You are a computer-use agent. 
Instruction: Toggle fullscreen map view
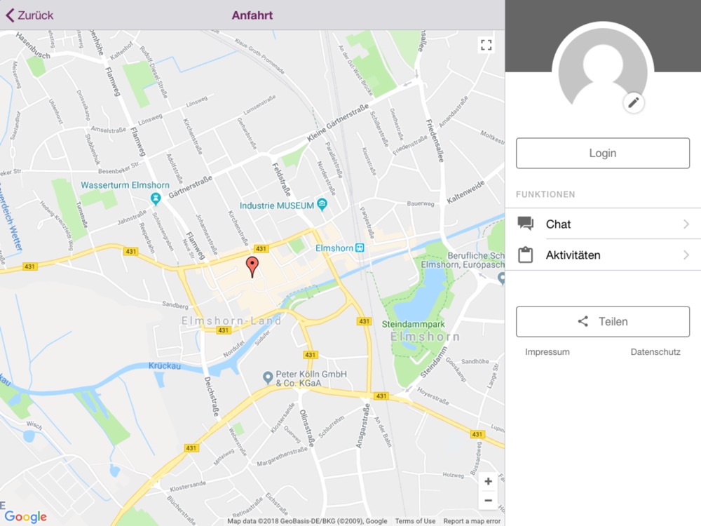(486, 45)
